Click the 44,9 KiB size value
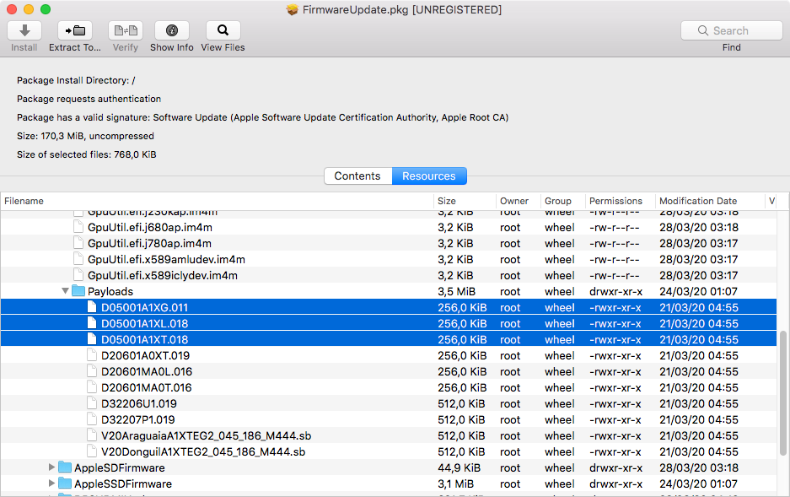The height and width of the screenshot is (497, 790). point(459,467)
